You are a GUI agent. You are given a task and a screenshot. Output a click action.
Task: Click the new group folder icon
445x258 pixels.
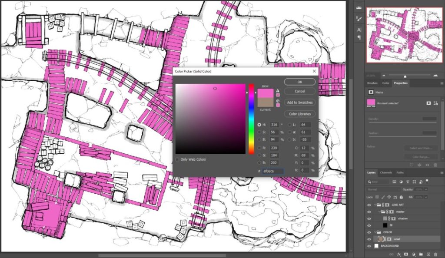pyautogui.click(x=421, y=254)
